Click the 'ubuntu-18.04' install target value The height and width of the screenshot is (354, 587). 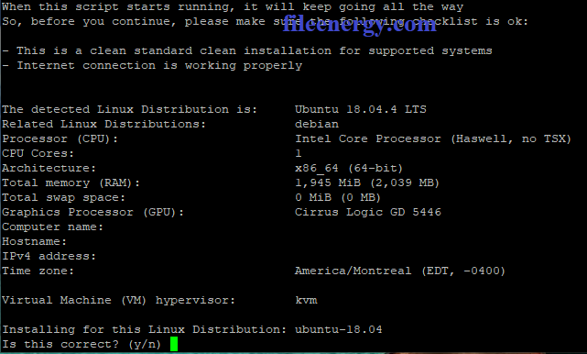339,329
